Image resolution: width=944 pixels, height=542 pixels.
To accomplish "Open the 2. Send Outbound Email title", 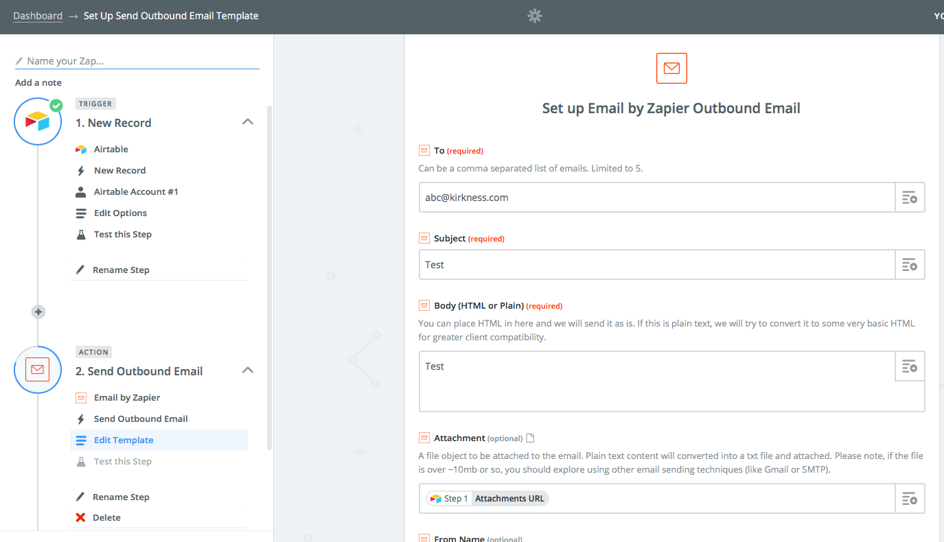I will [x=139, y=371].
